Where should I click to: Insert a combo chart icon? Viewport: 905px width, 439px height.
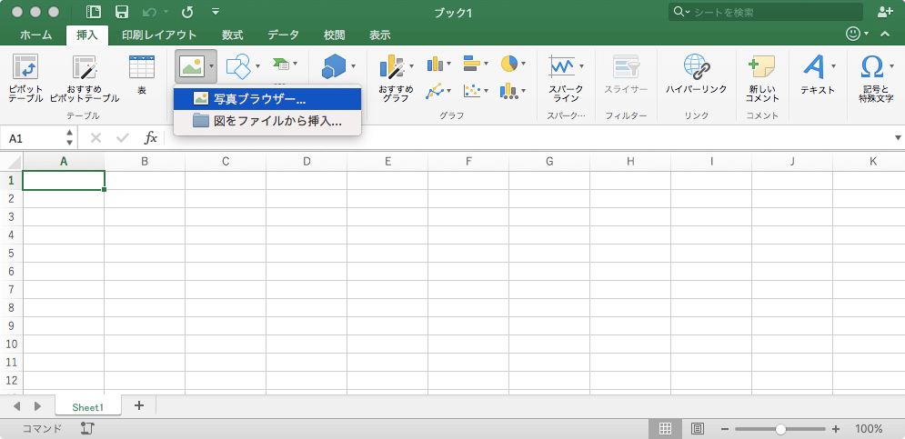[x=508, y=91]
